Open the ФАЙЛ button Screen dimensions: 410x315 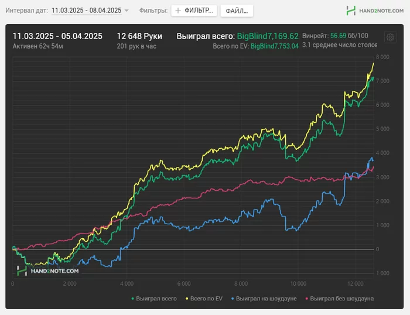pyautogui.click(x=237, y=11)
